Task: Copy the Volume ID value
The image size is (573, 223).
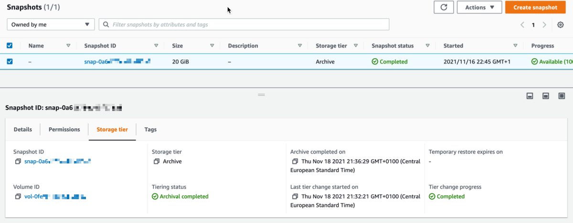Action: (x=18, y=196)
